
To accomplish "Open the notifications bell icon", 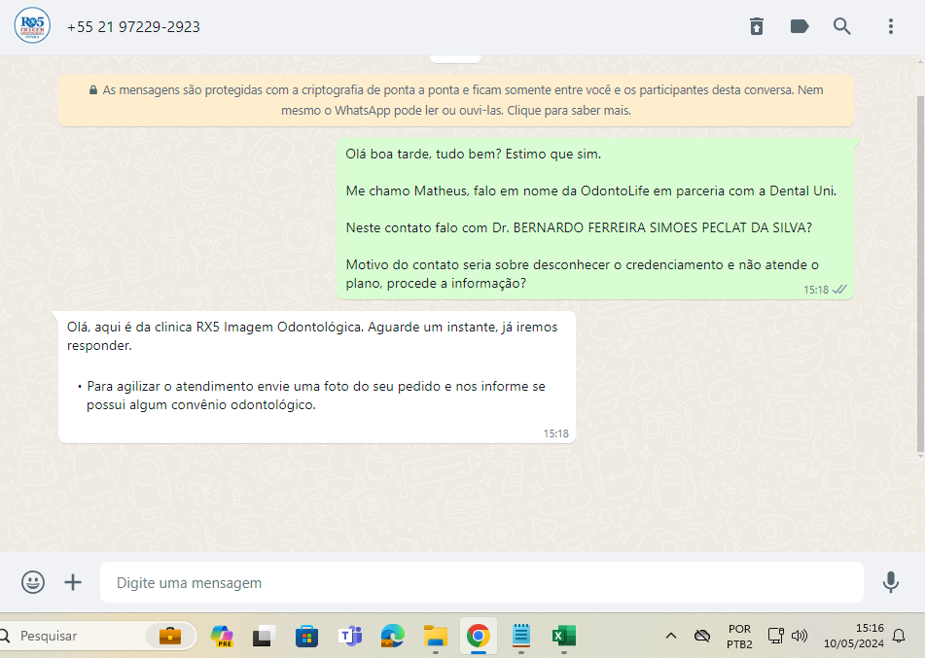I will (x=899, y=636).
